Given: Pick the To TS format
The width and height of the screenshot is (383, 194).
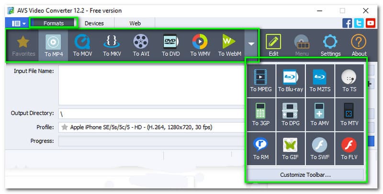Looking at the screenshot, I should [x=349, y=81].
